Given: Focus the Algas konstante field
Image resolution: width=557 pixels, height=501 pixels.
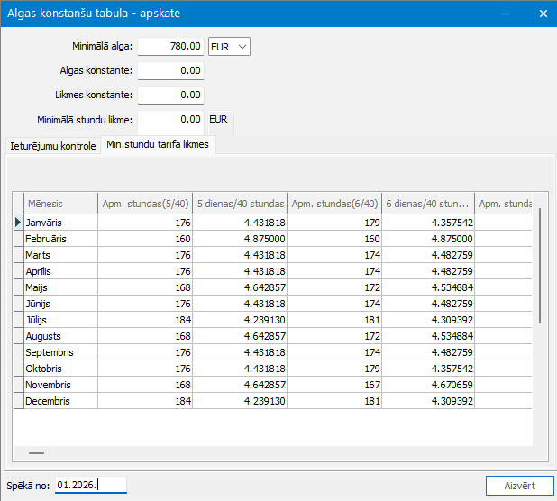Looking at the screenshot, I should pos(170,70).
